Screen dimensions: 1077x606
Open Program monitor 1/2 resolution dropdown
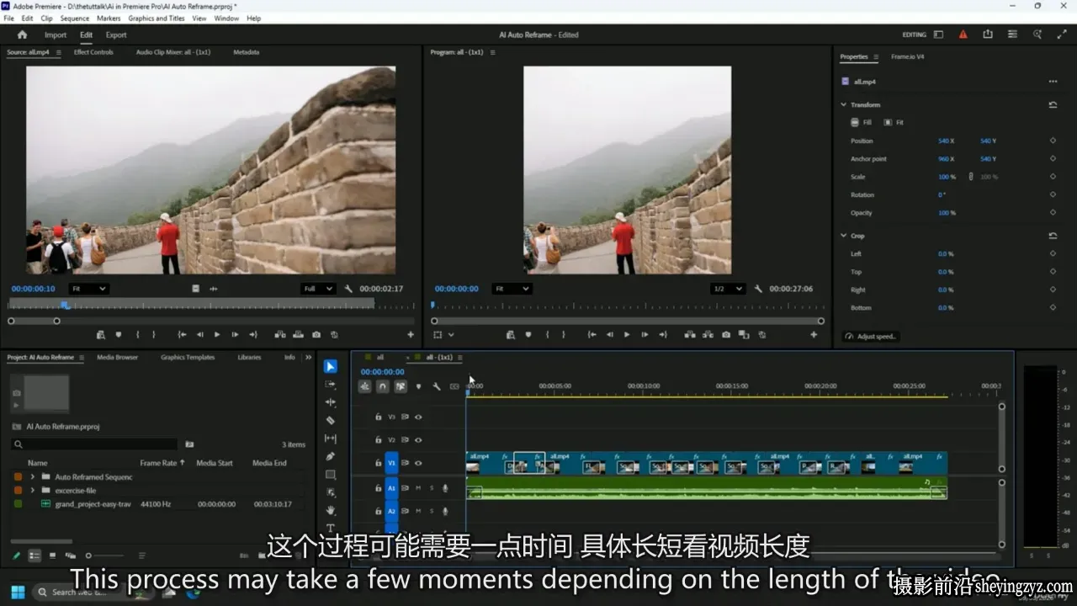pyautogui.click(x=728, y=289)
